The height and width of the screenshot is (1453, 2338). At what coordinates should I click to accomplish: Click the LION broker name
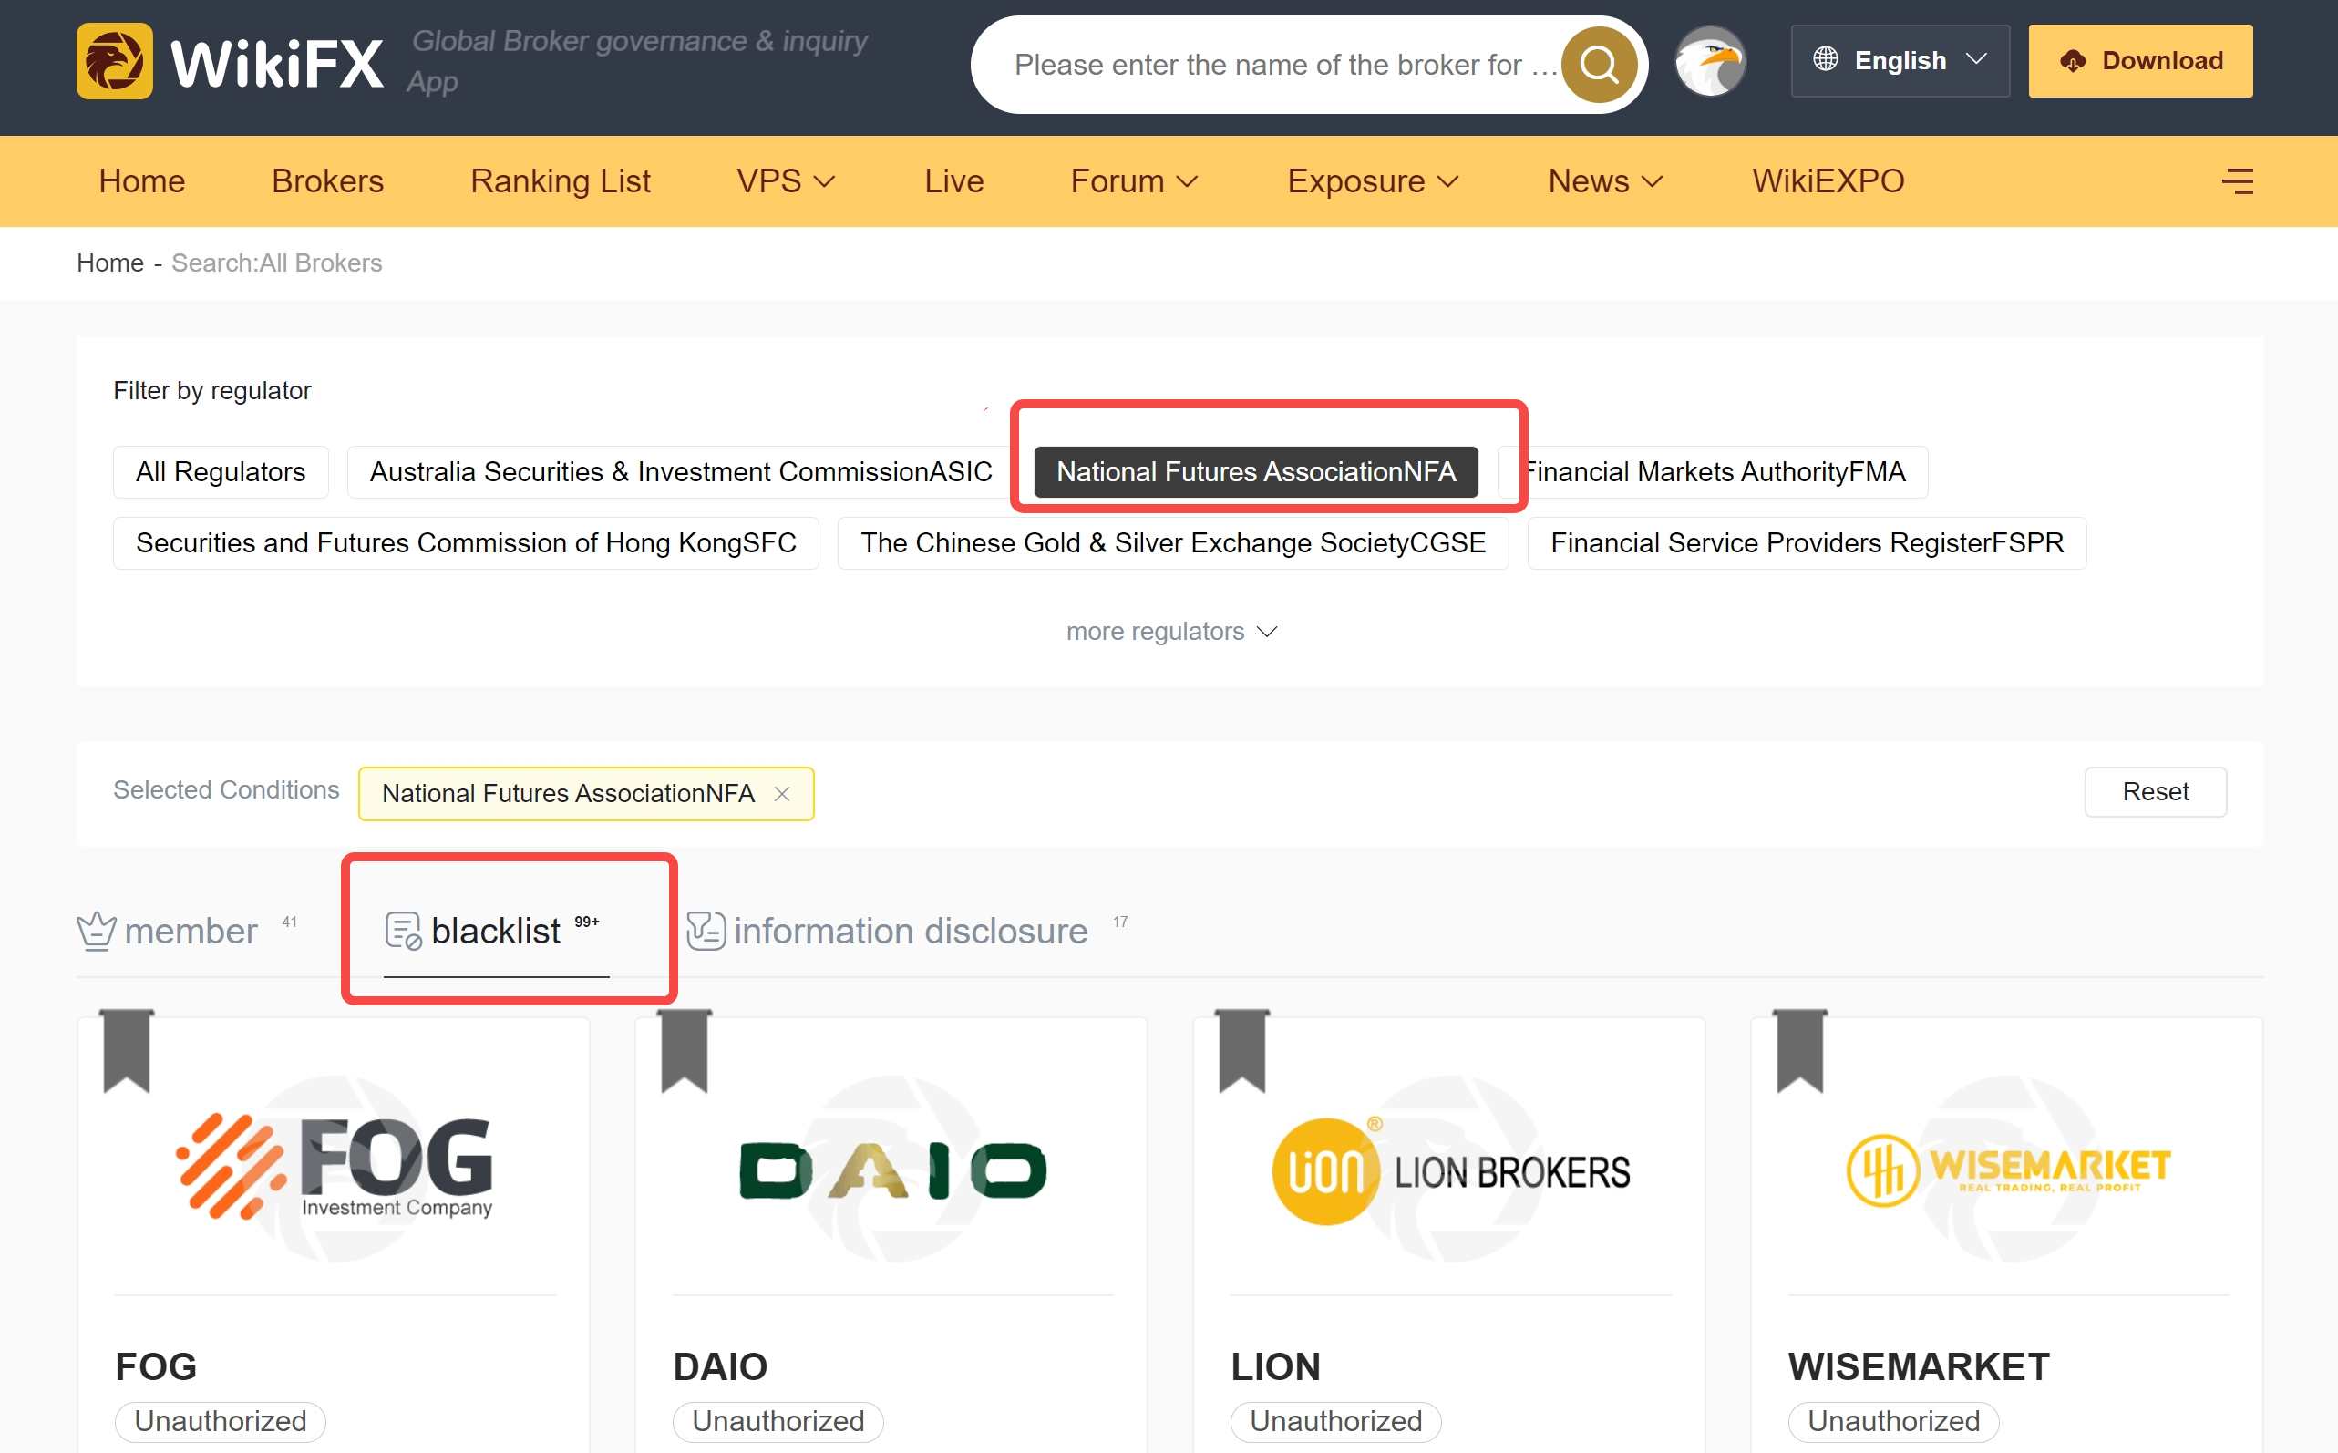[1275, 1366]
